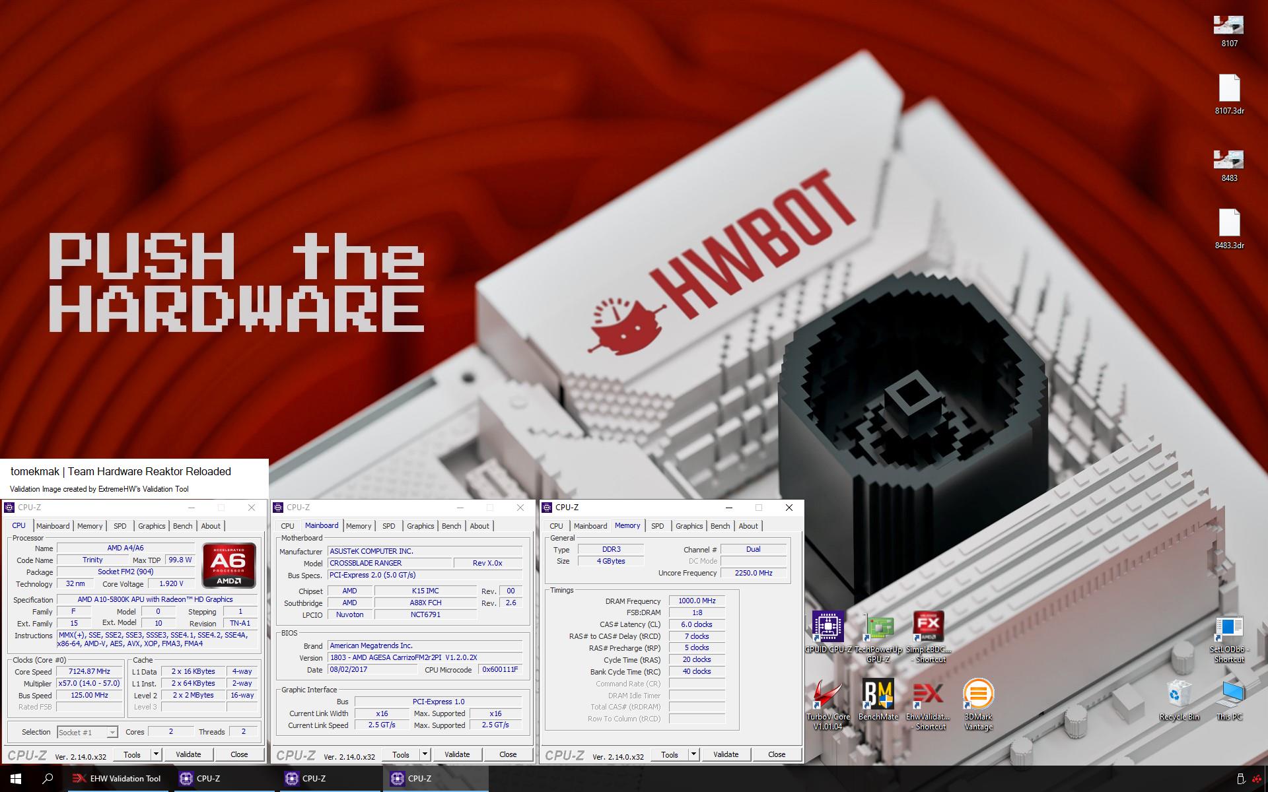Select SPD tab in Memory window

point(657,526)
